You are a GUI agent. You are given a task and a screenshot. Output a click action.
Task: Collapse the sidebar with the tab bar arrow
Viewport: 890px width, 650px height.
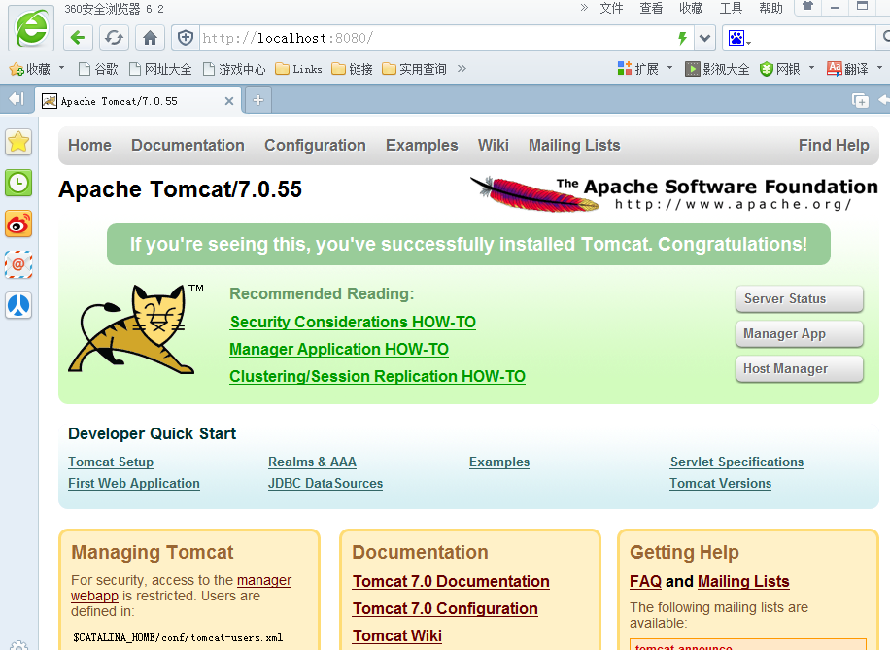tap(17, 99)
